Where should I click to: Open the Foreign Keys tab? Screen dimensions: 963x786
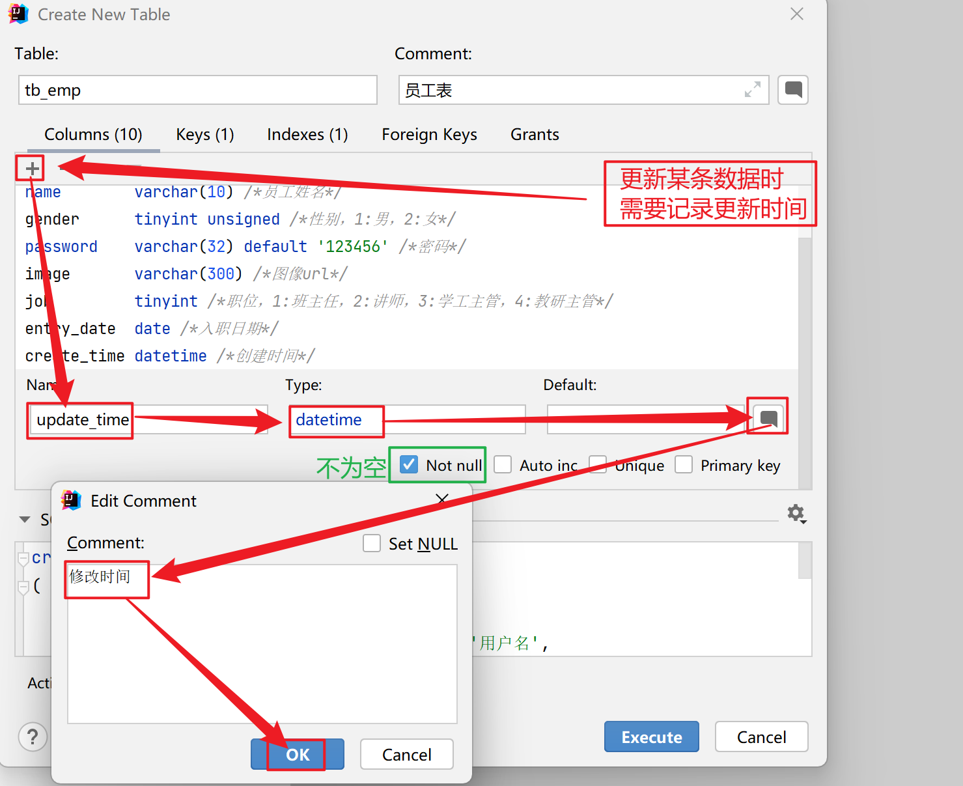[429, 134]
